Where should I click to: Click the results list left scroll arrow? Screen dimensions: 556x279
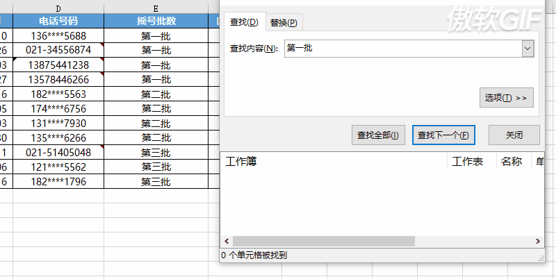coord(227,241)
